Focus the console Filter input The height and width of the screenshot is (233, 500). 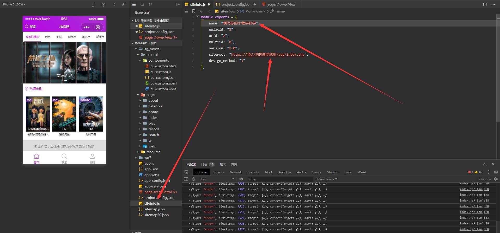280,179
